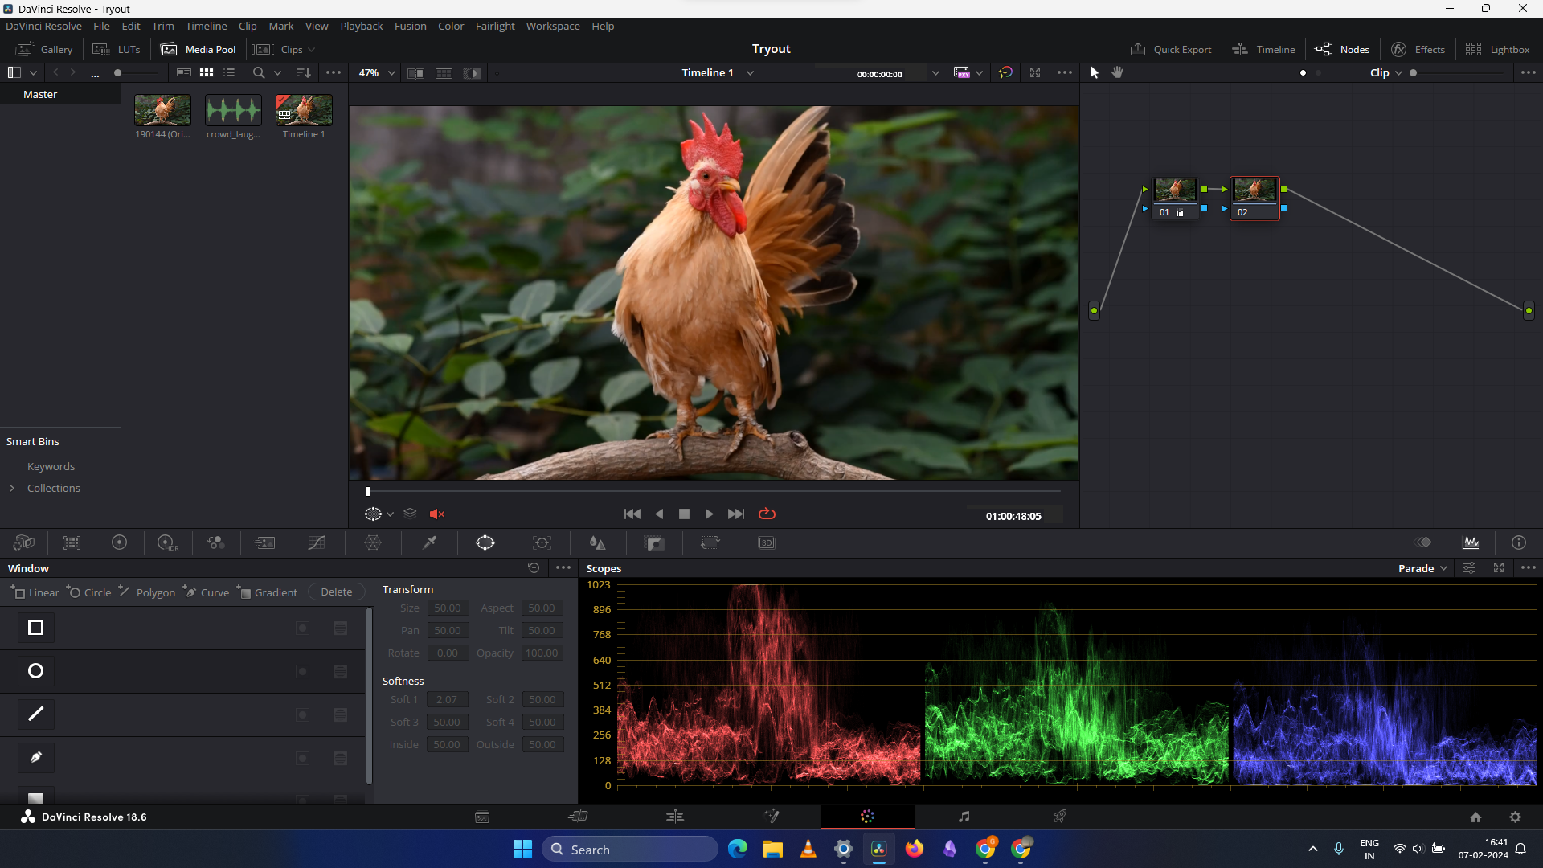Open the HDR color wheels palette
This screenshot has width=1543, height=868.
[168, 543]
